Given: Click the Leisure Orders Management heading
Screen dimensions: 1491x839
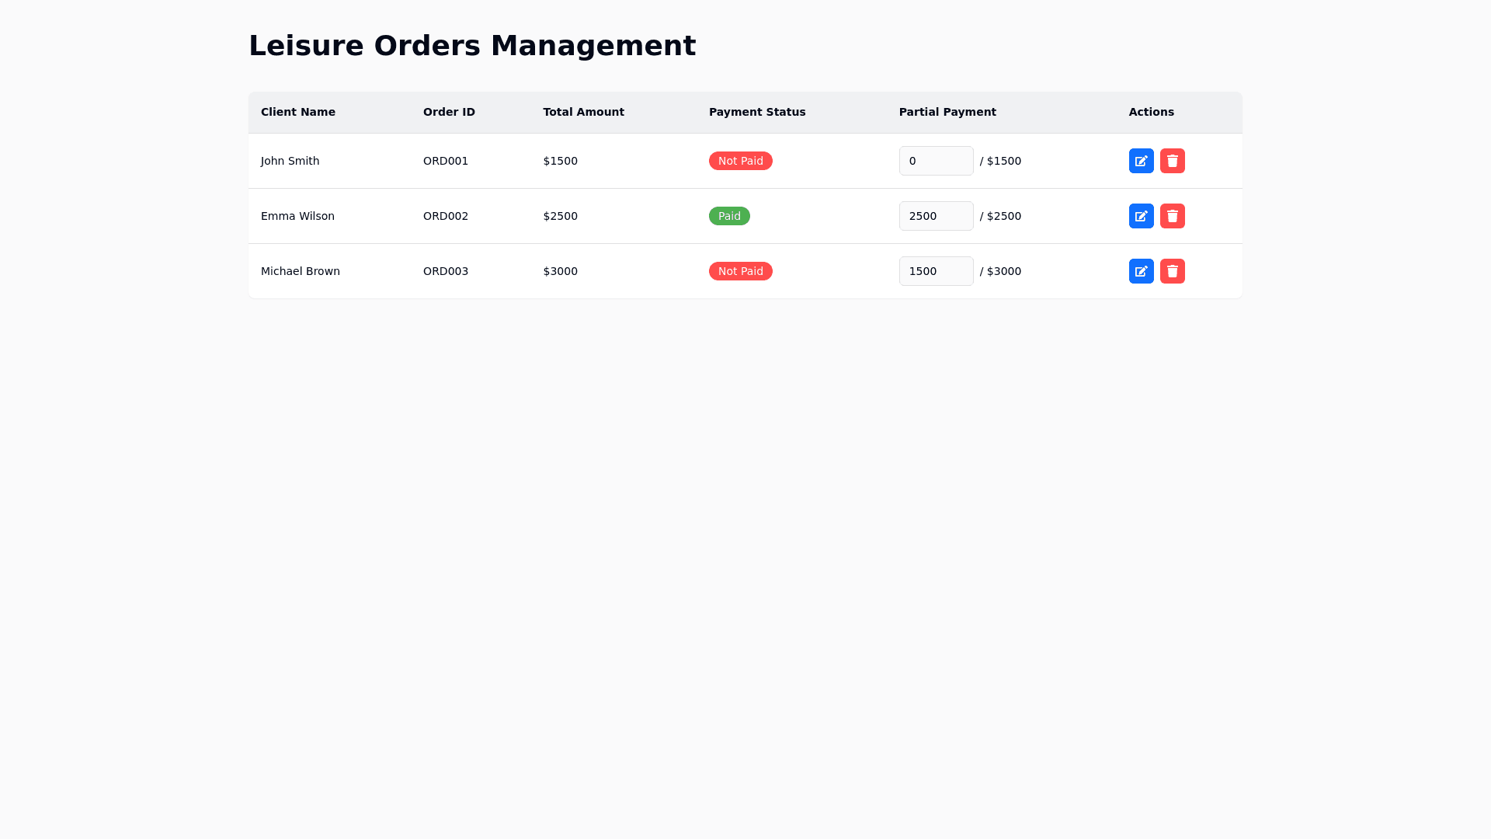Looking at the screenshot, I should (x=471, y=46).
